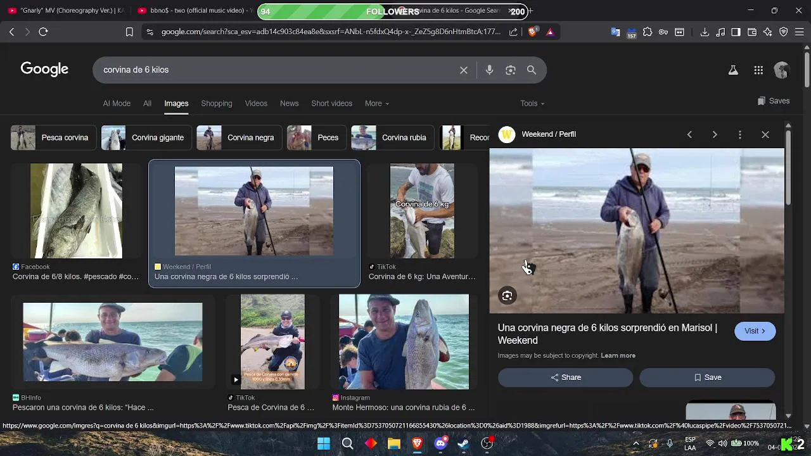
Task: Toggle the browser sidebar panel
Action: [736, 32]
